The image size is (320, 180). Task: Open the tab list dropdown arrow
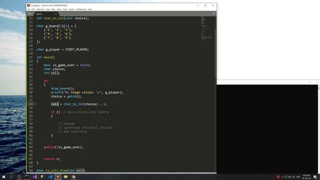click(x=213, y=13)
